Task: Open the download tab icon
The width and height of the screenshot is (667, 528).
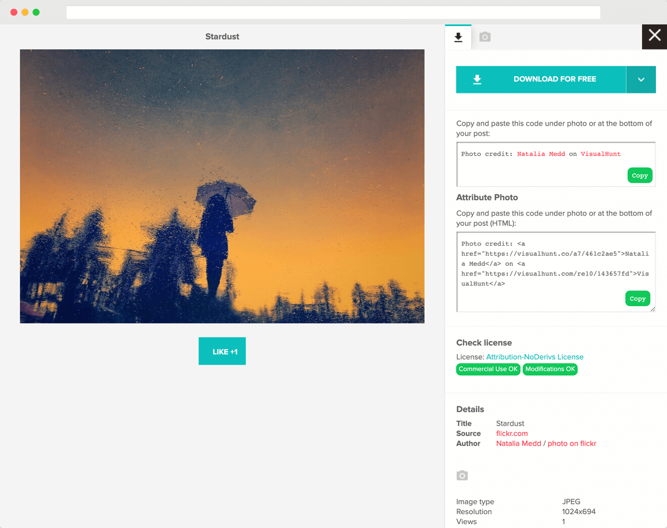Action: (x=458, y=37)
